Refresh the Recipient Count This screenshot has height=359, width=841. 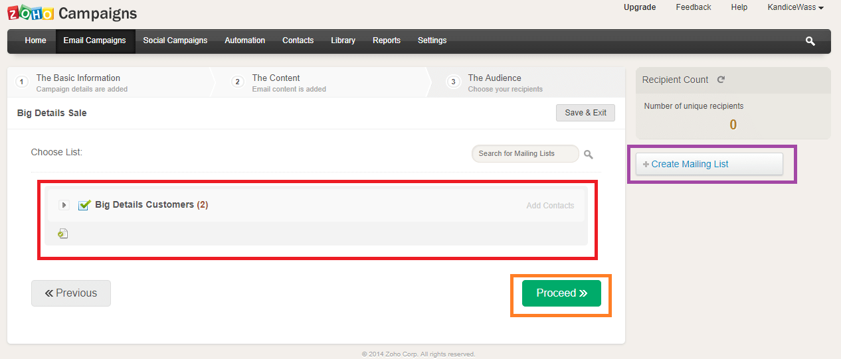pos(721,80)
